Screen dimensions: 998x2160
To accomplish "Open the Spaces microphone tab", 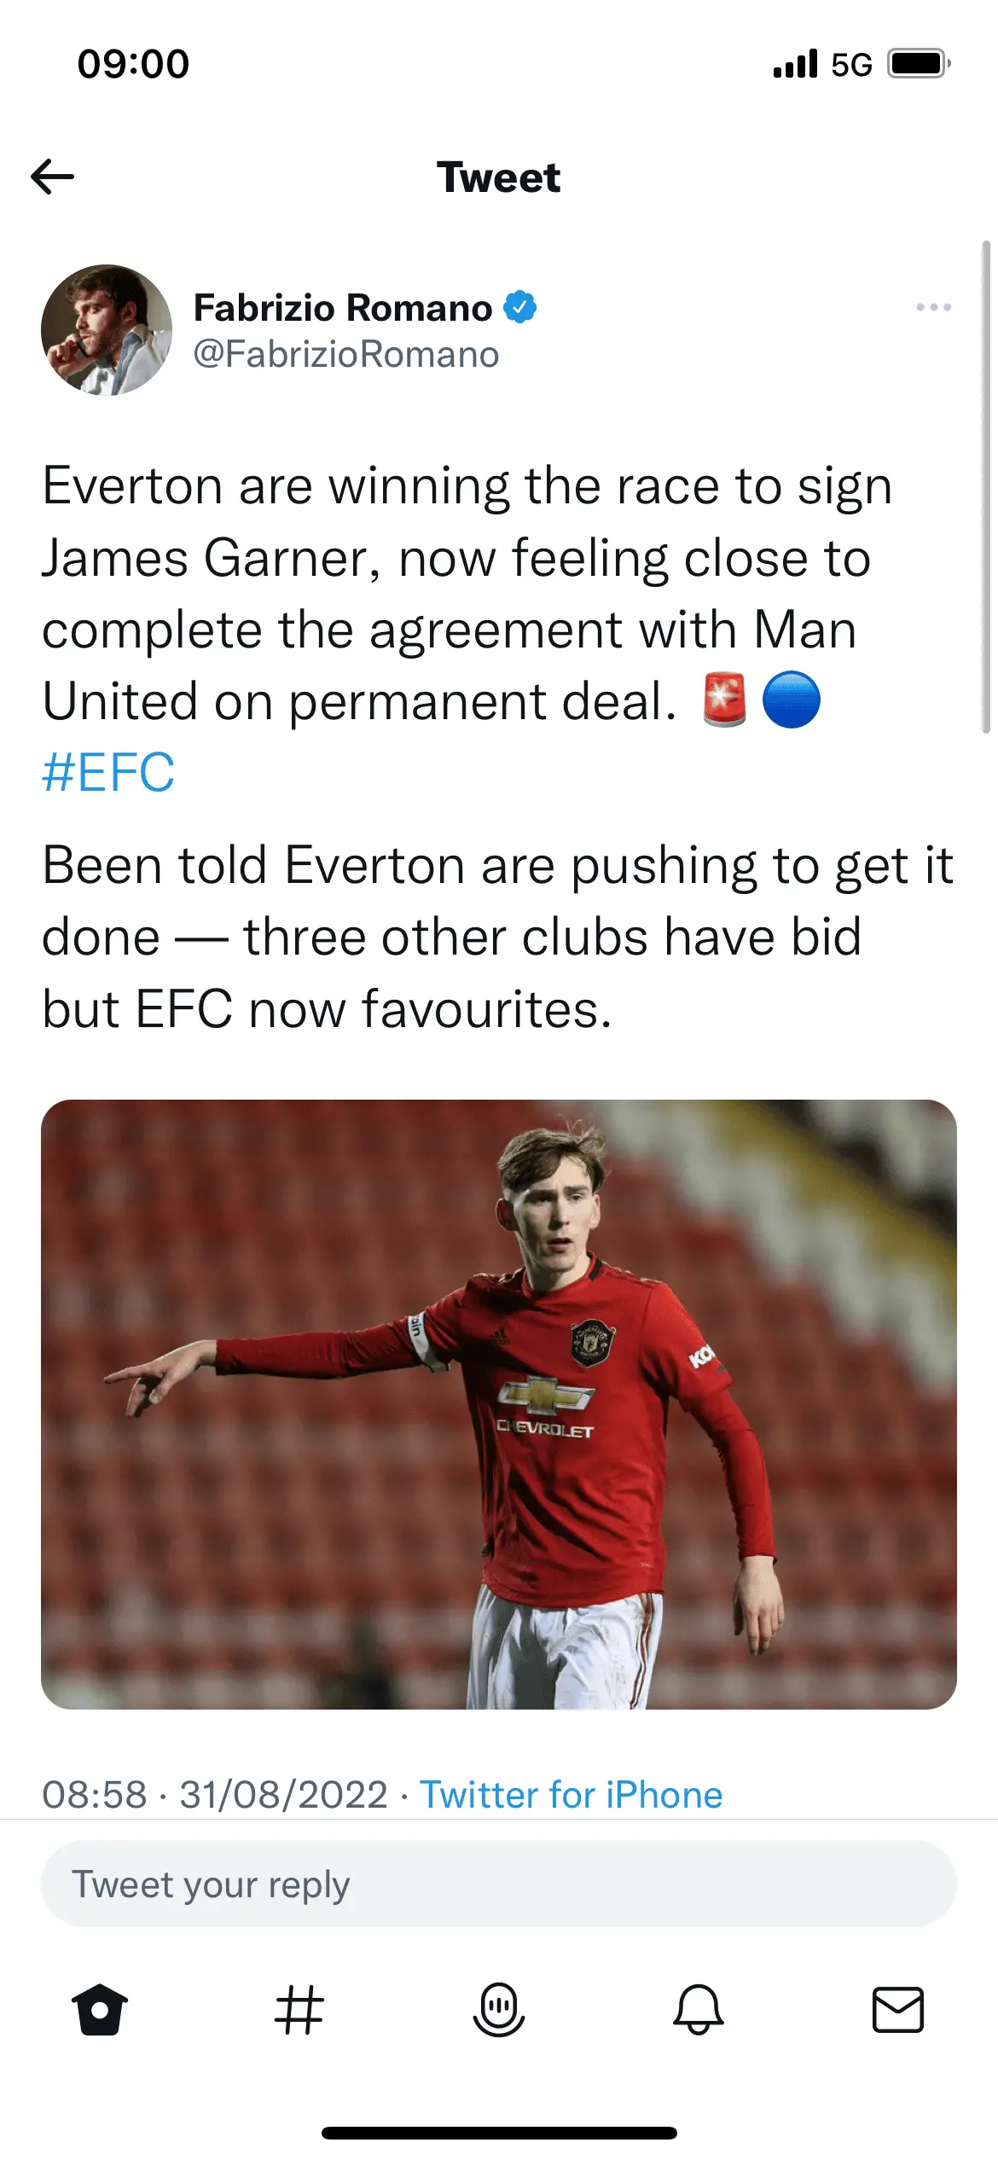I will (x=499, y=2010).
